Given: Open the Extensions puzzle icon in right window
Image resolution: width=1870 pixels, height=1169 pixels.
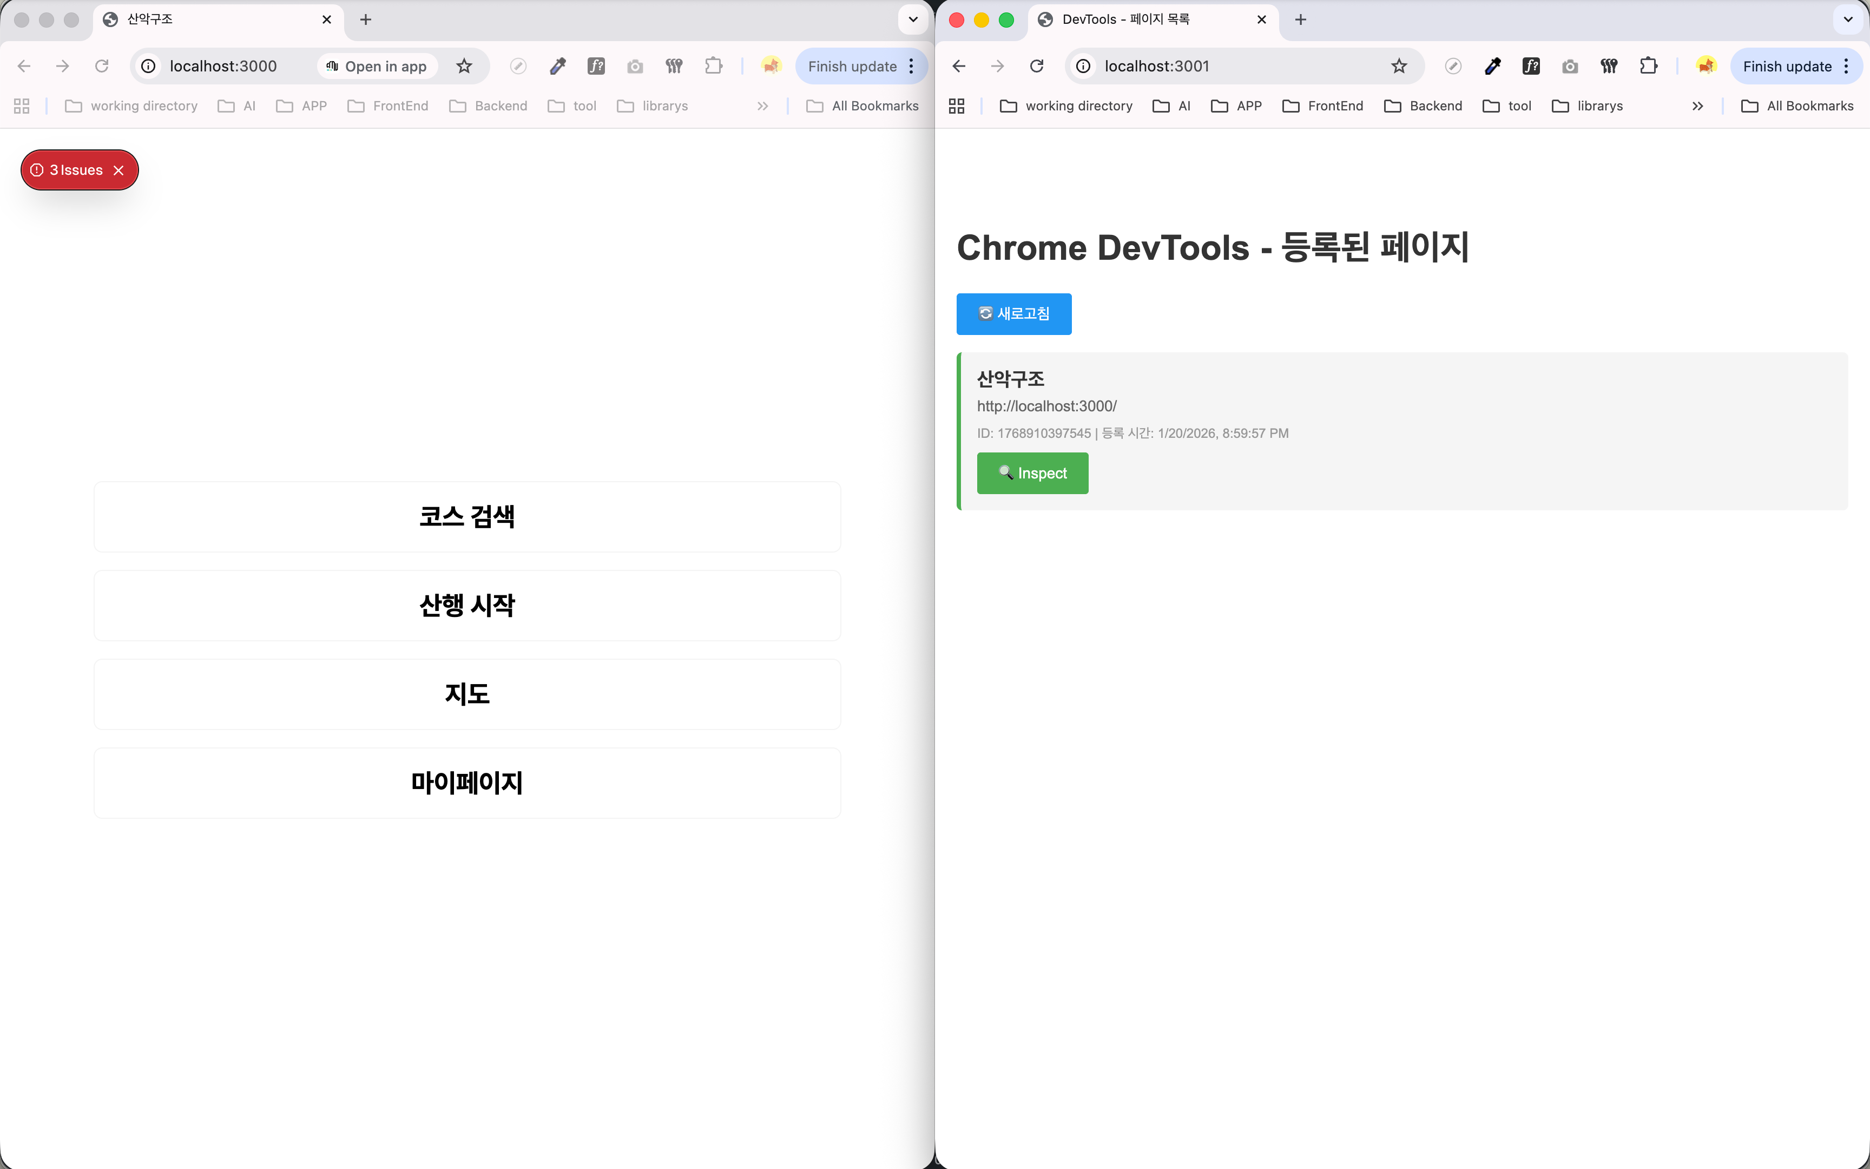Looking at the screenshot, I should point(1648,67).
